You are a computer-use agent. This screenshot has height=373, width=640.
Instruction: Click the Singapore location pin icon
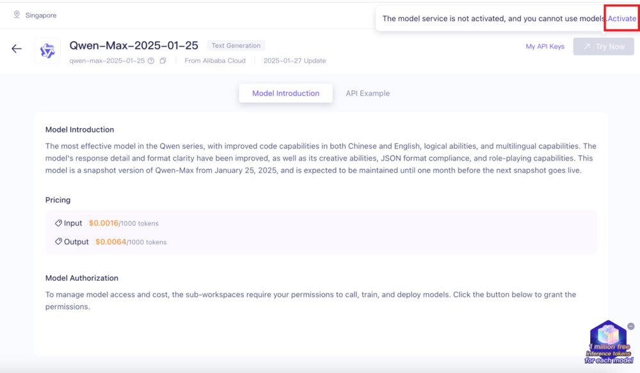coord(17,15)
